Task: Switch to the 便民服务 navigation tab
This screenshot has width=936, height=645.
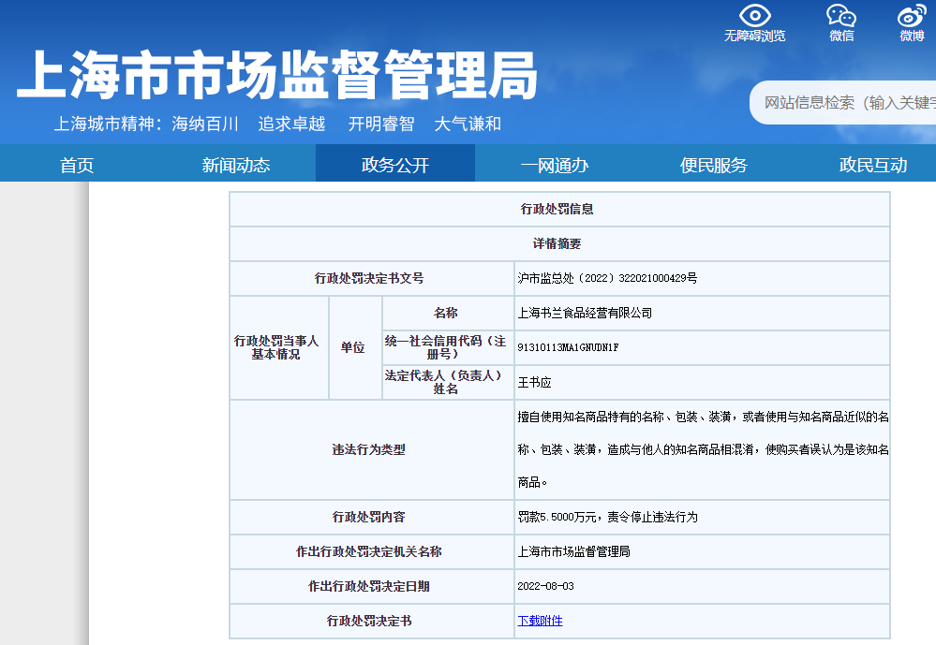Action: [714, 165]
